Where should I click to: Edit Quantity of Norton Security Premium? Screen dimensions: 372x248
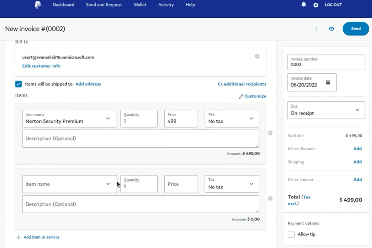point(139,118)
